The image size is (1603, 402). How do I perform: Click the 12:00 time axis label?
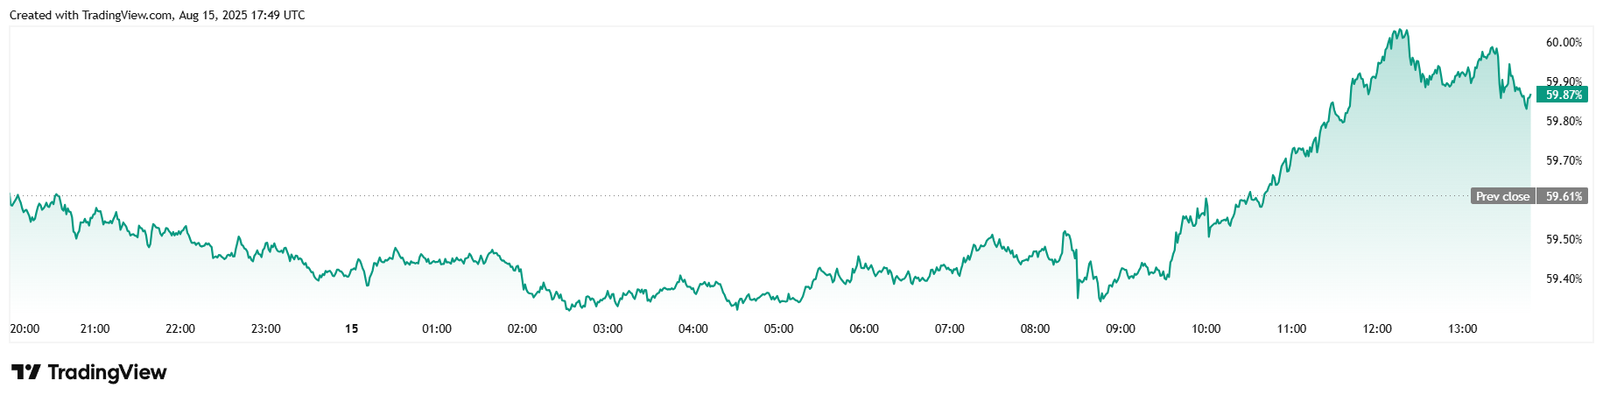coord(1376,328)
